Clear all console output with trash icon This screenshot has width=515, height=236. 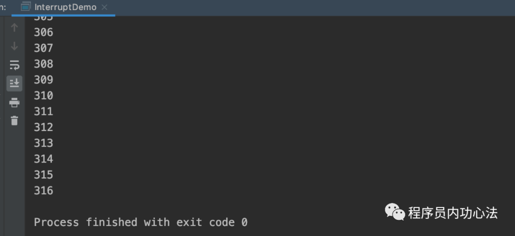point(14,121)
